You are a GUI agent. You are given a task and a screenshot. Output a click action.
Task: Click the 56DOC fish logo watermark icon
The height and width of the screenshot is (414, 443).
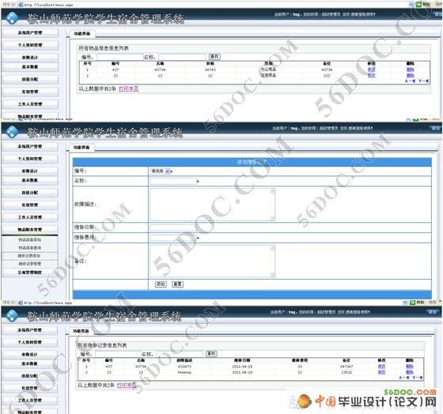[304, 401]
